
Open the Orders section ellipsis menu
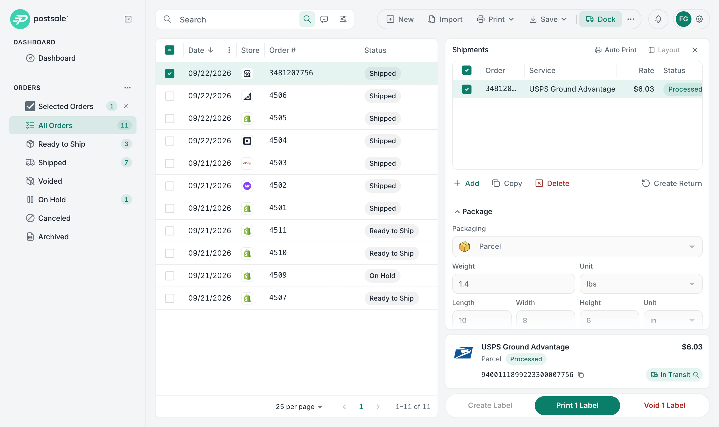128,88
